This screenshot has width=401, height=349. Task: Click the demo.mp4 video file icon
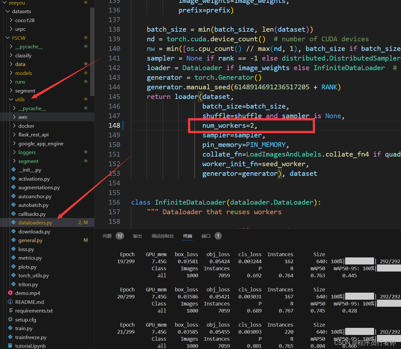[10, 293]
